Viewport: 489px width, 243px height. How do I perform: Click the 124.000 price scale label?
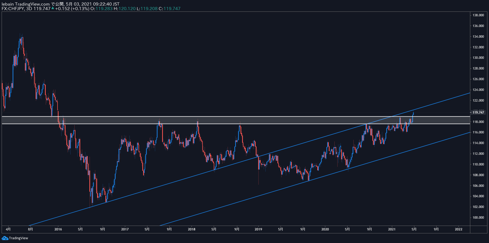[478, 90]
